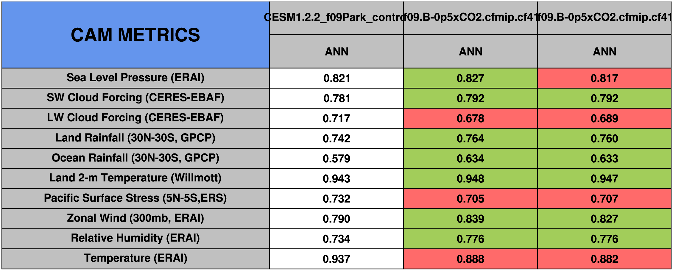Click Pacific Surface Stress (5N-5S,ERS) label
673x271 pixels.
135,198
